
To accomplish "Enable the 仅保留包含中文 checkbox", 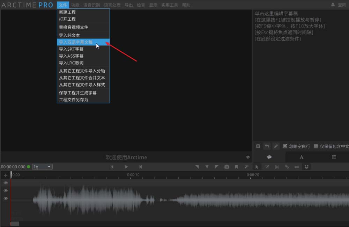I will coord(315,146).
